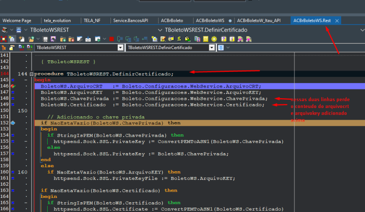The height and width of the screenshot is (212, 365).
Task: Expand the chevron beside TBoletoWSREST.DefinirCertificado header
Action: pyautogui.click(x=160, y=30)
